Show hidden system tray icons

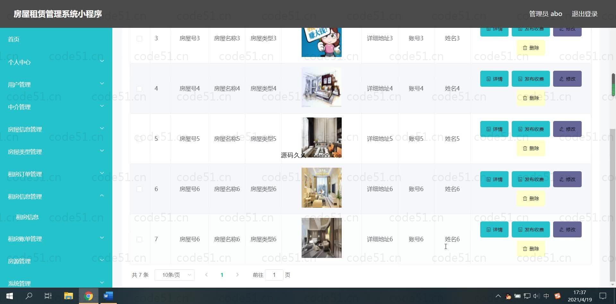click(498, 296)
